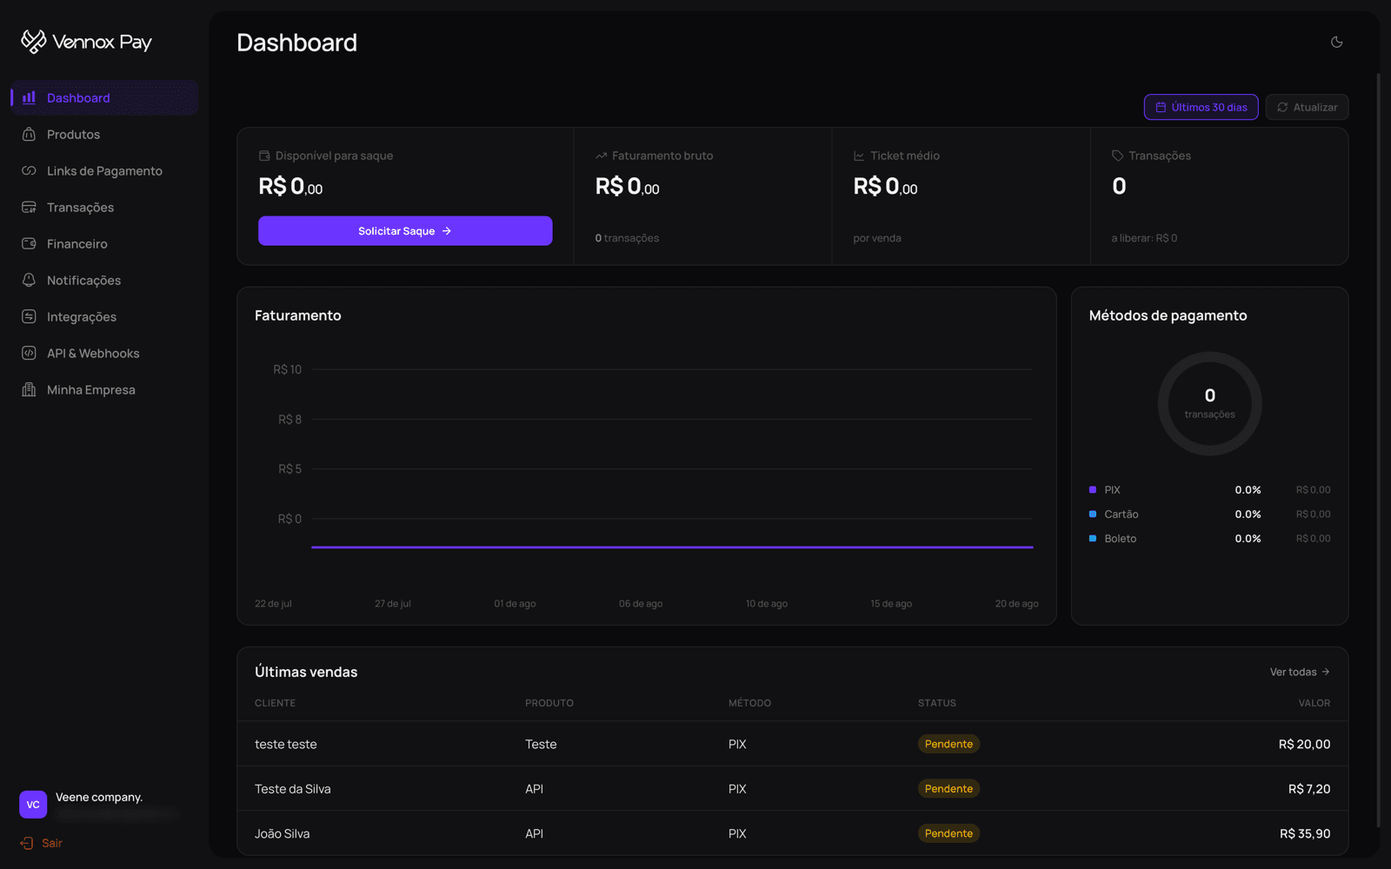Click the tag icon beside Transações card
Screen dimensions: 1391x869
pyautogui.click(x=1117, y=156)
